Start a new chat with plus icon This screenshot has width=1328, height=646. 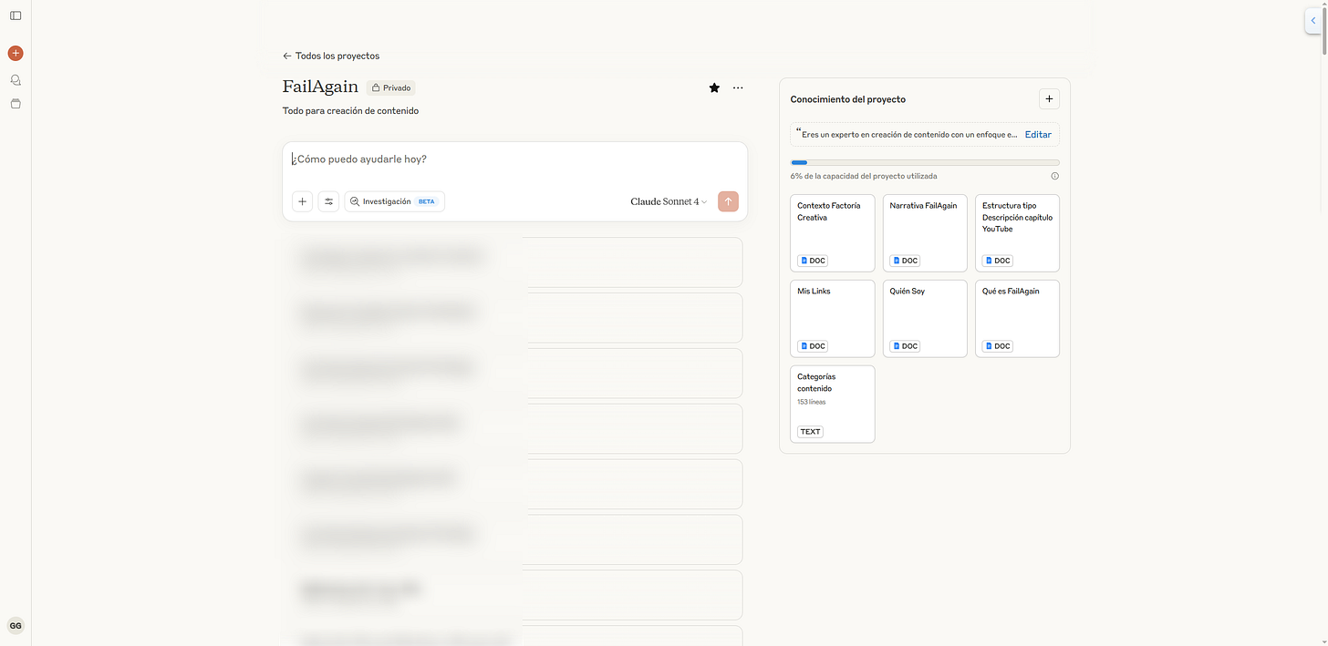[x=16, y=54]
